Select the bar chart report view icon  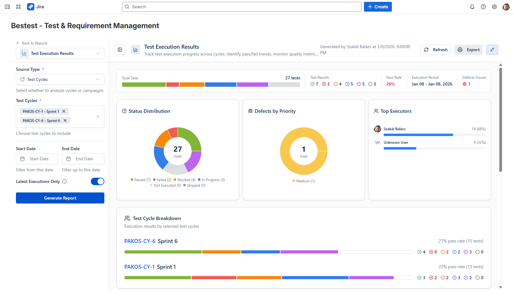pyautogui.click(x=135, y=49)
